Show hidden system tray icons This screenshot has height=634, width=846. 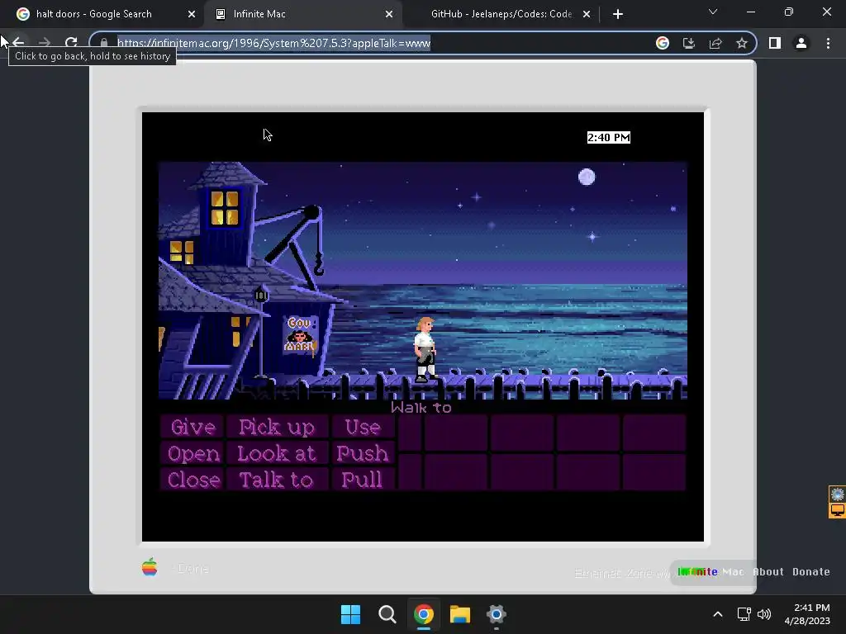point(718,614)
